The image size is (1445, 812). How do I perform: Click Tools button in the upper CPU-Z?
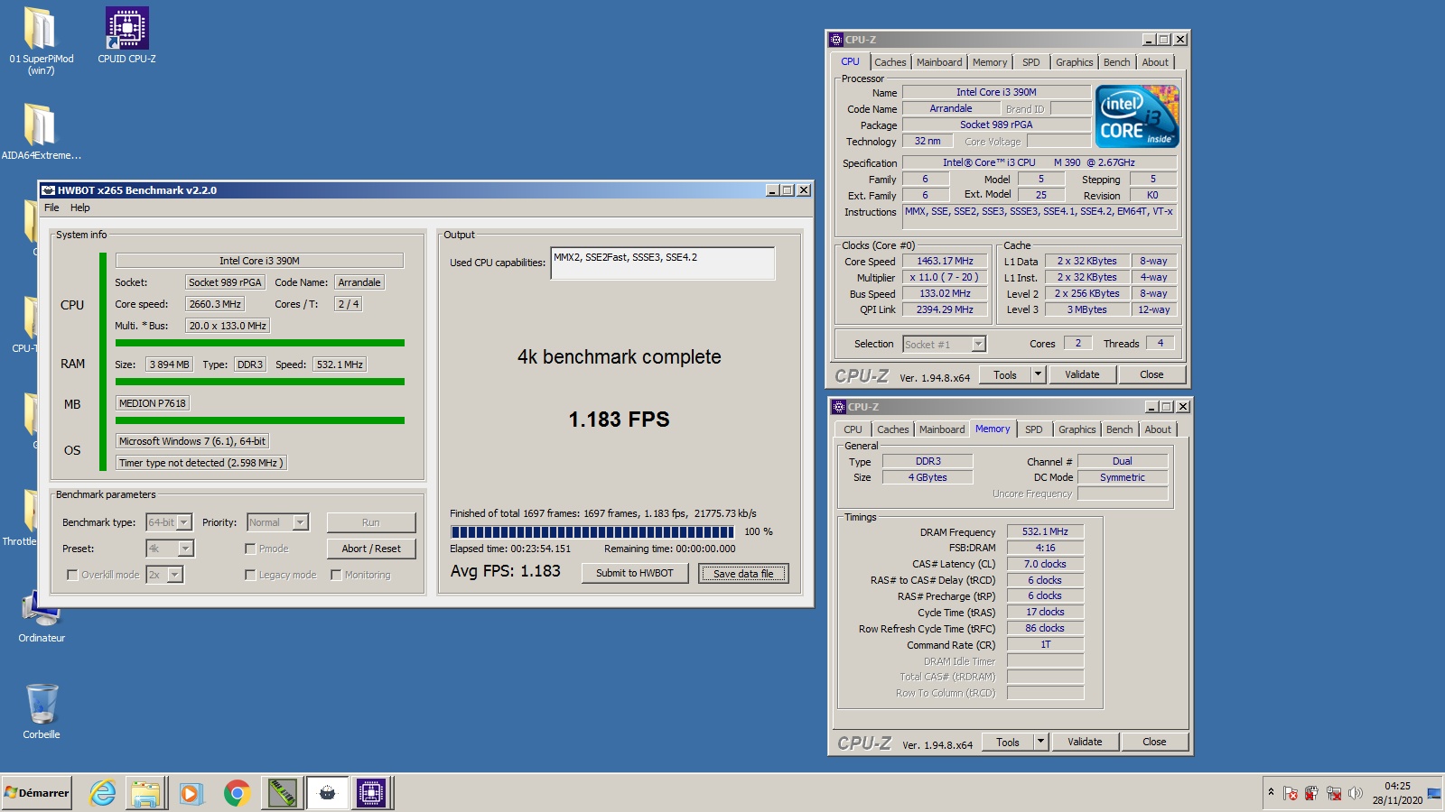1005,374
